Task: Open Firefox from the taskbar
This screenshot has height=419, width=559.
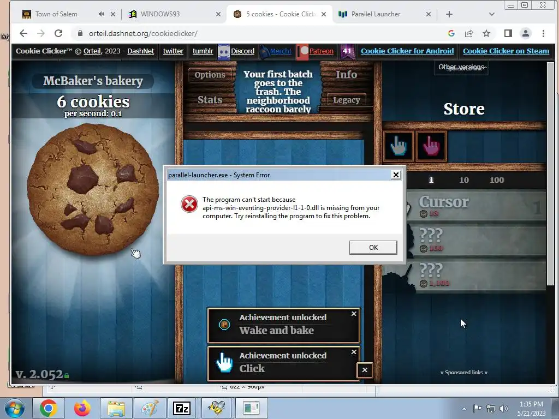Action: (x=82, y=408)
